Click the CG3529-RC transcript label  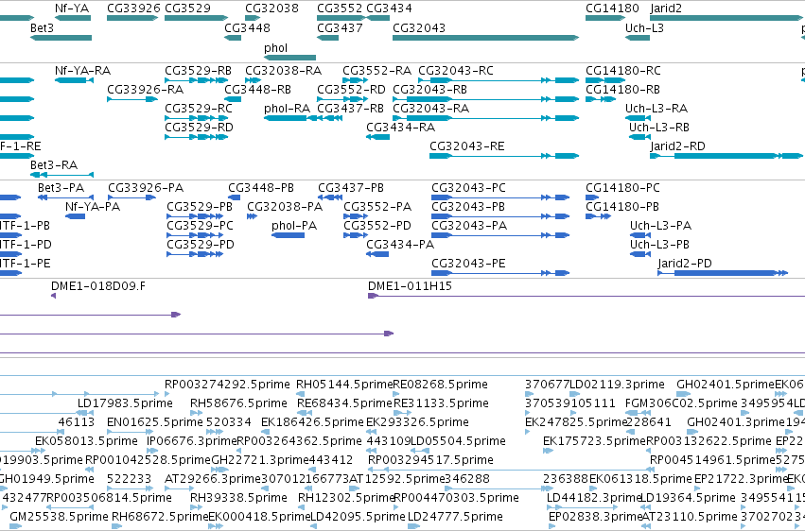click(199, 108)
